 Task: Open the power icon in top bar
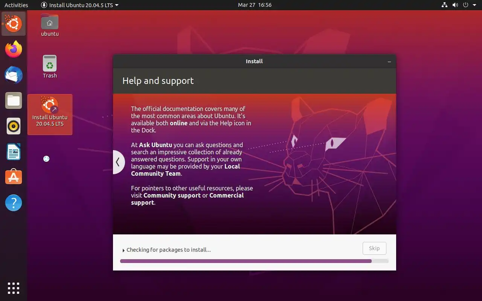click(465, 5)
